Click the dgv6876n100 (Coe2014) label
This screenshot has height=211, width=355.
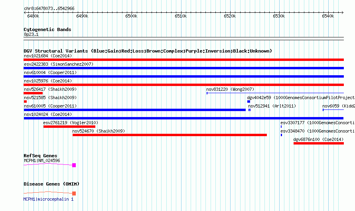click(x=318, y=139)
